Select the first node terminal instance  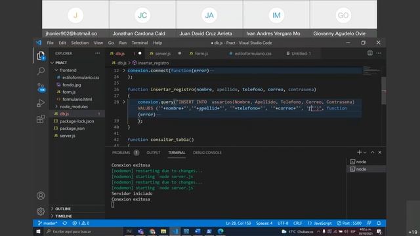366,162
